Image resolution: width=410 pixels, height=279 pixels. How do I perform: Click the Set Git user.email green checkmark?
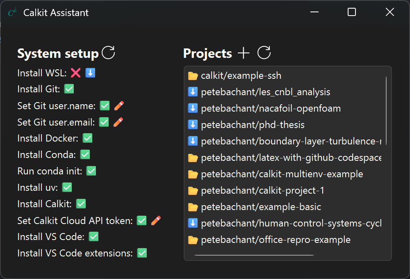click(104, 122)
